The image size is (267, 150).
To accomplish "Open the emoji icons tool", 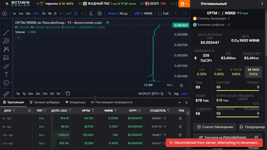I will coord(6,83).
